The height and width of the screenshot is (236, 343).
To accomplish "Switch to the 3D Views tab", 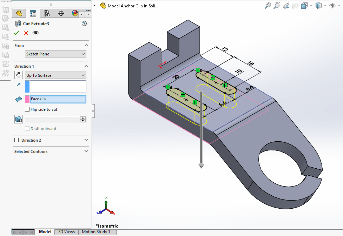I will click(x=66, y=231).
